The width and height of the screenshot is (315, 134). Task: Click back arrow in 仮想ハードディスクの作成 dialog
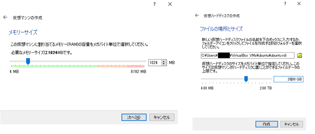coord(197,15)
